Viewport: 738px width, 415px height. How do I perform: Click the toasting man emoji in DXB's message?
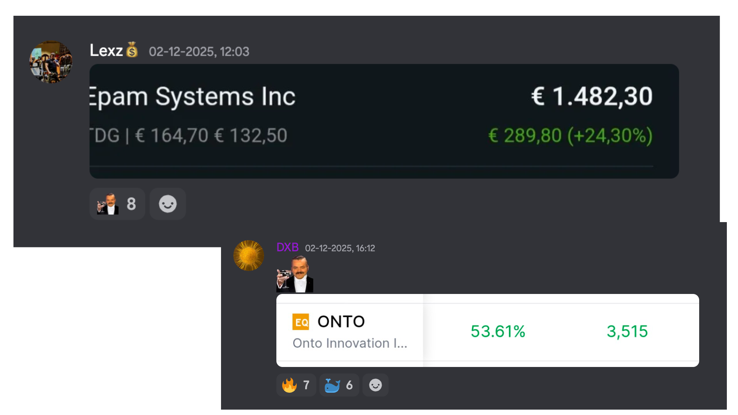(x=295, y=274)
